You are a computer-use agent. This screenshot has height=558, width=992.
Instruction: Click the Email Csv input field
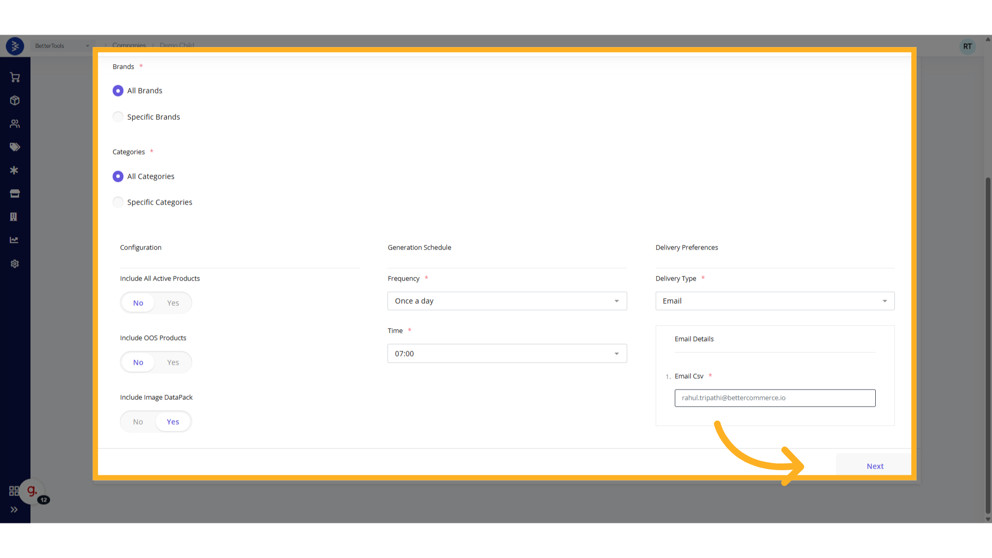(x=774, y=398)
